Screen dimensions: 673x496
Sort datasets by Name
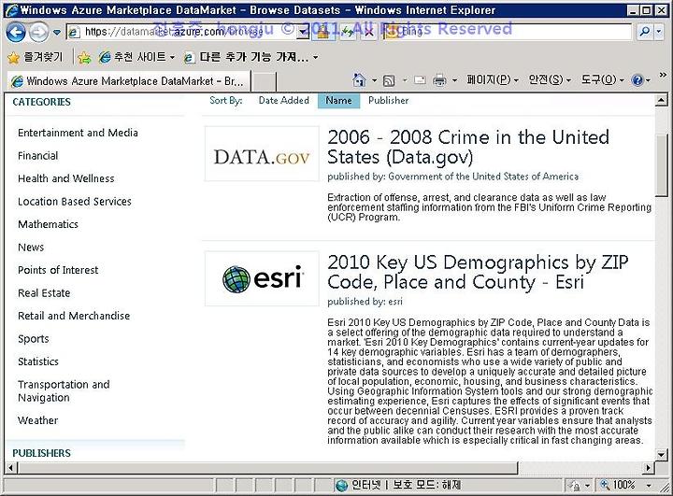coord(338,100)
